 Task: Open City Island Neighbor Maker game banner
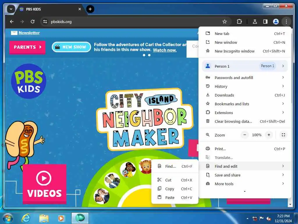point(145,119)
